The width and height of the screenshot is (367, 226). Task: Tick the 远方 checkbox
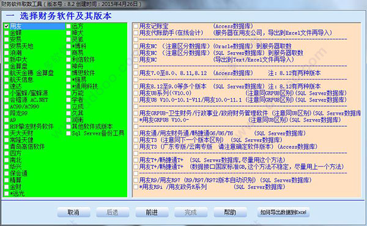tap(69, 26)
